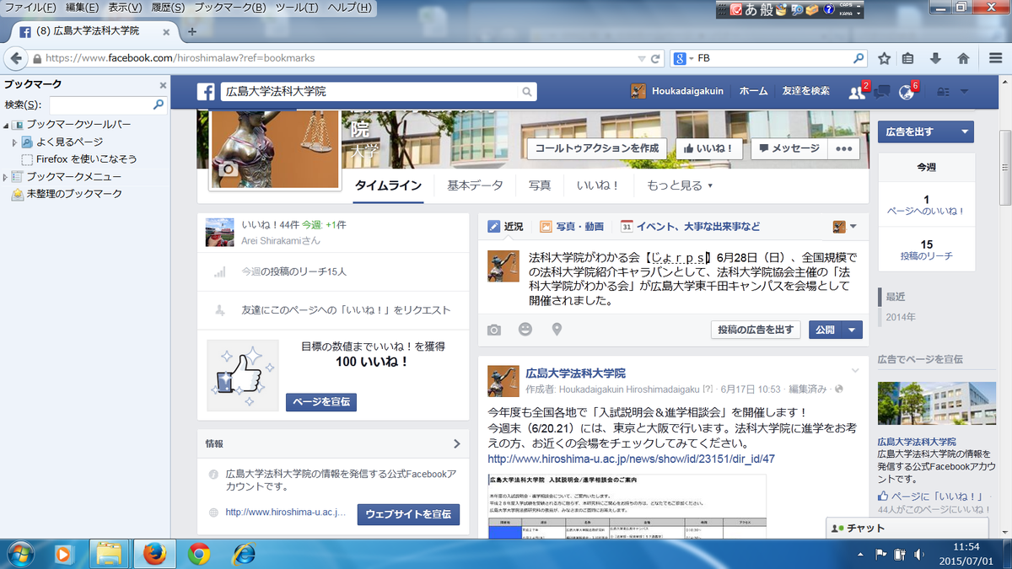Change the cover photo camera icon on profile picture
Screen dimensions: 1012x569
pos(227,170)
